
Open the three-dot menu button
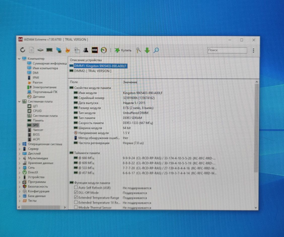pos(253,51)
